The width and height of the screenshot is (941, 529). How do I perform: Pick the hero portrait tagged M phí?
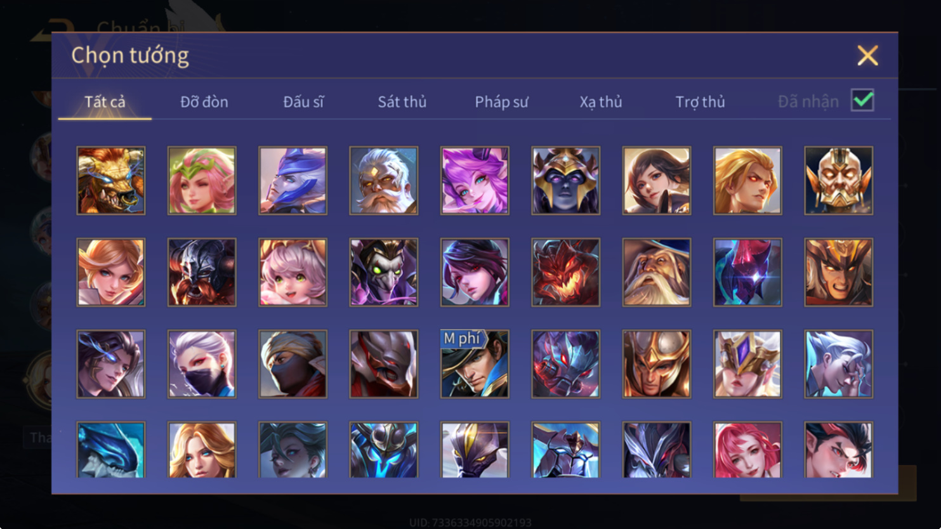click(475, 364)
